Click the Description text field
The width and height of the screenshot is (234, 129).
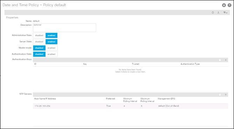(64, 28)
